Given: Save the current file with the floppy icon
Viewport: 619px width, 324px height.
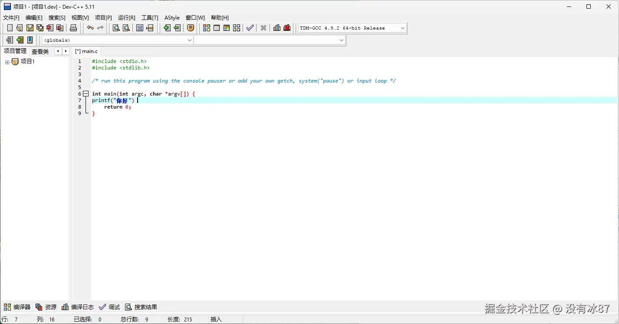Looking at the screenshot, I should [30, 28].
